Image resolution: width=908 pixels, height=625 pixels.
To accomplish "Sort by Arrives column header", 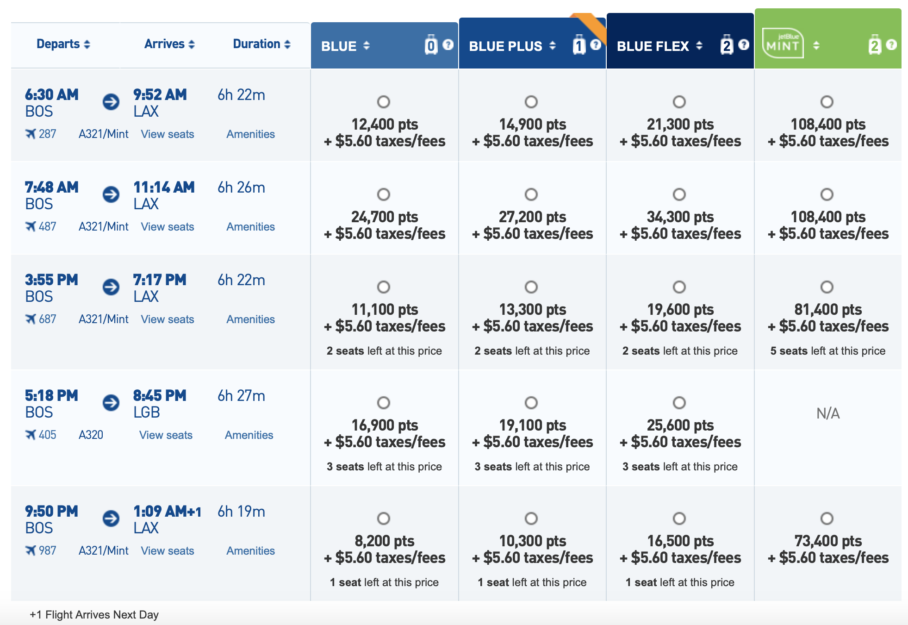I will point(169,44).
